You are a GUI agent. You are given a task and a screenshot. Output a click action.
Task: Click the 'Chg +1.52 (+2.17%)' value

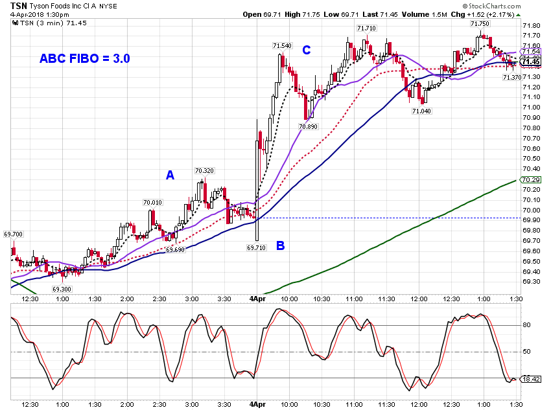point(482,15)
